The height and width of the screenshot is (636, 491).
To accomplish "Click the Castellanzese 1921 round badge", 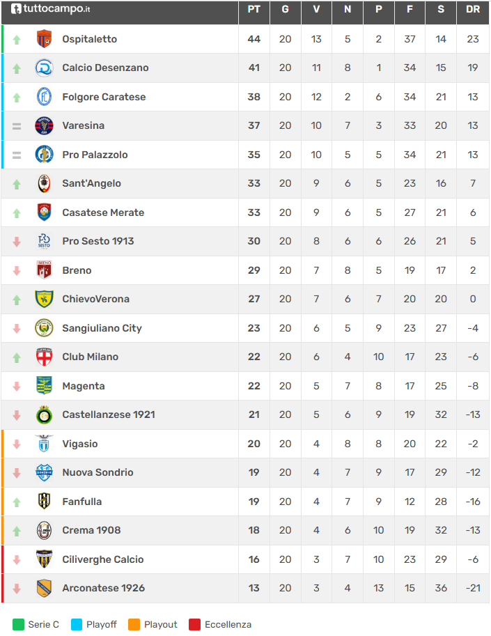I will (x=44, y=414).
